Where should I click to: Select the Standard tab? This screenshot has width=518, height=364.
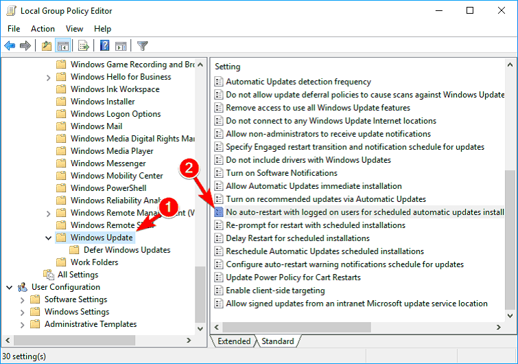[277, 341]
